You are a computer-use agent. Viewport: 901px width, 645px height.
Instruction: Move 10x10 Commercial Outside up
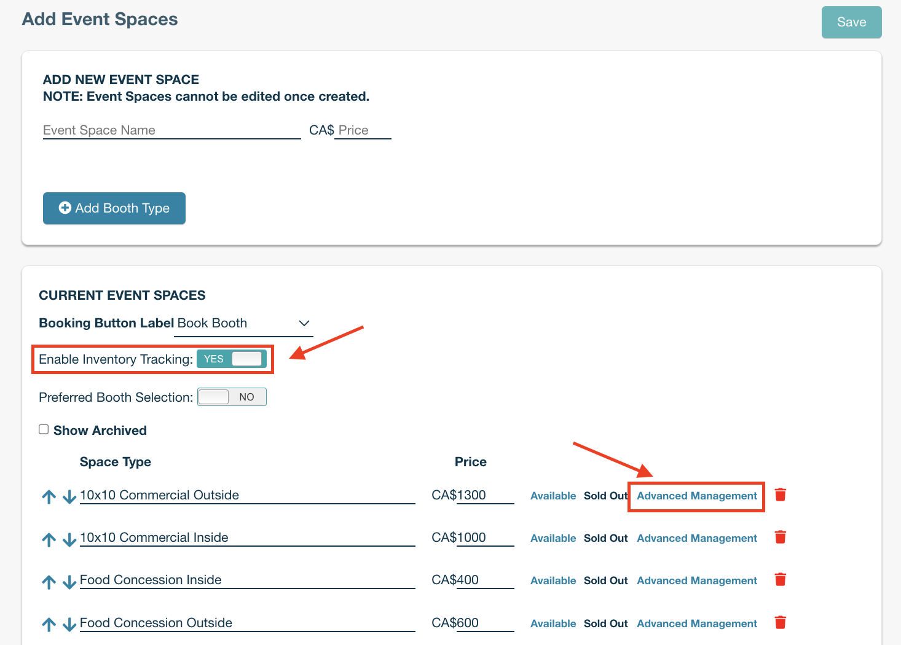click(49, 497)
